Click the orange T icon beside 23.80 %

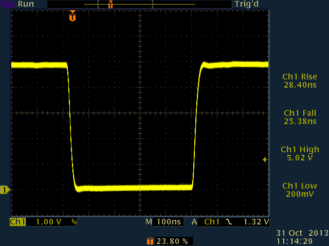pos(150,240)
